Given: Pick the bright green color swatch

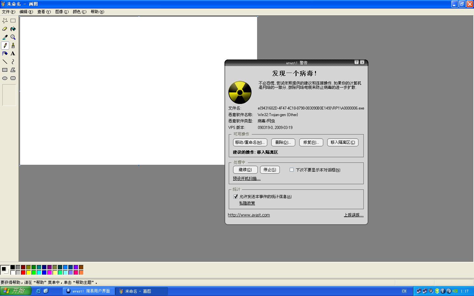Looking at the screenshot, I should (34, 272).
